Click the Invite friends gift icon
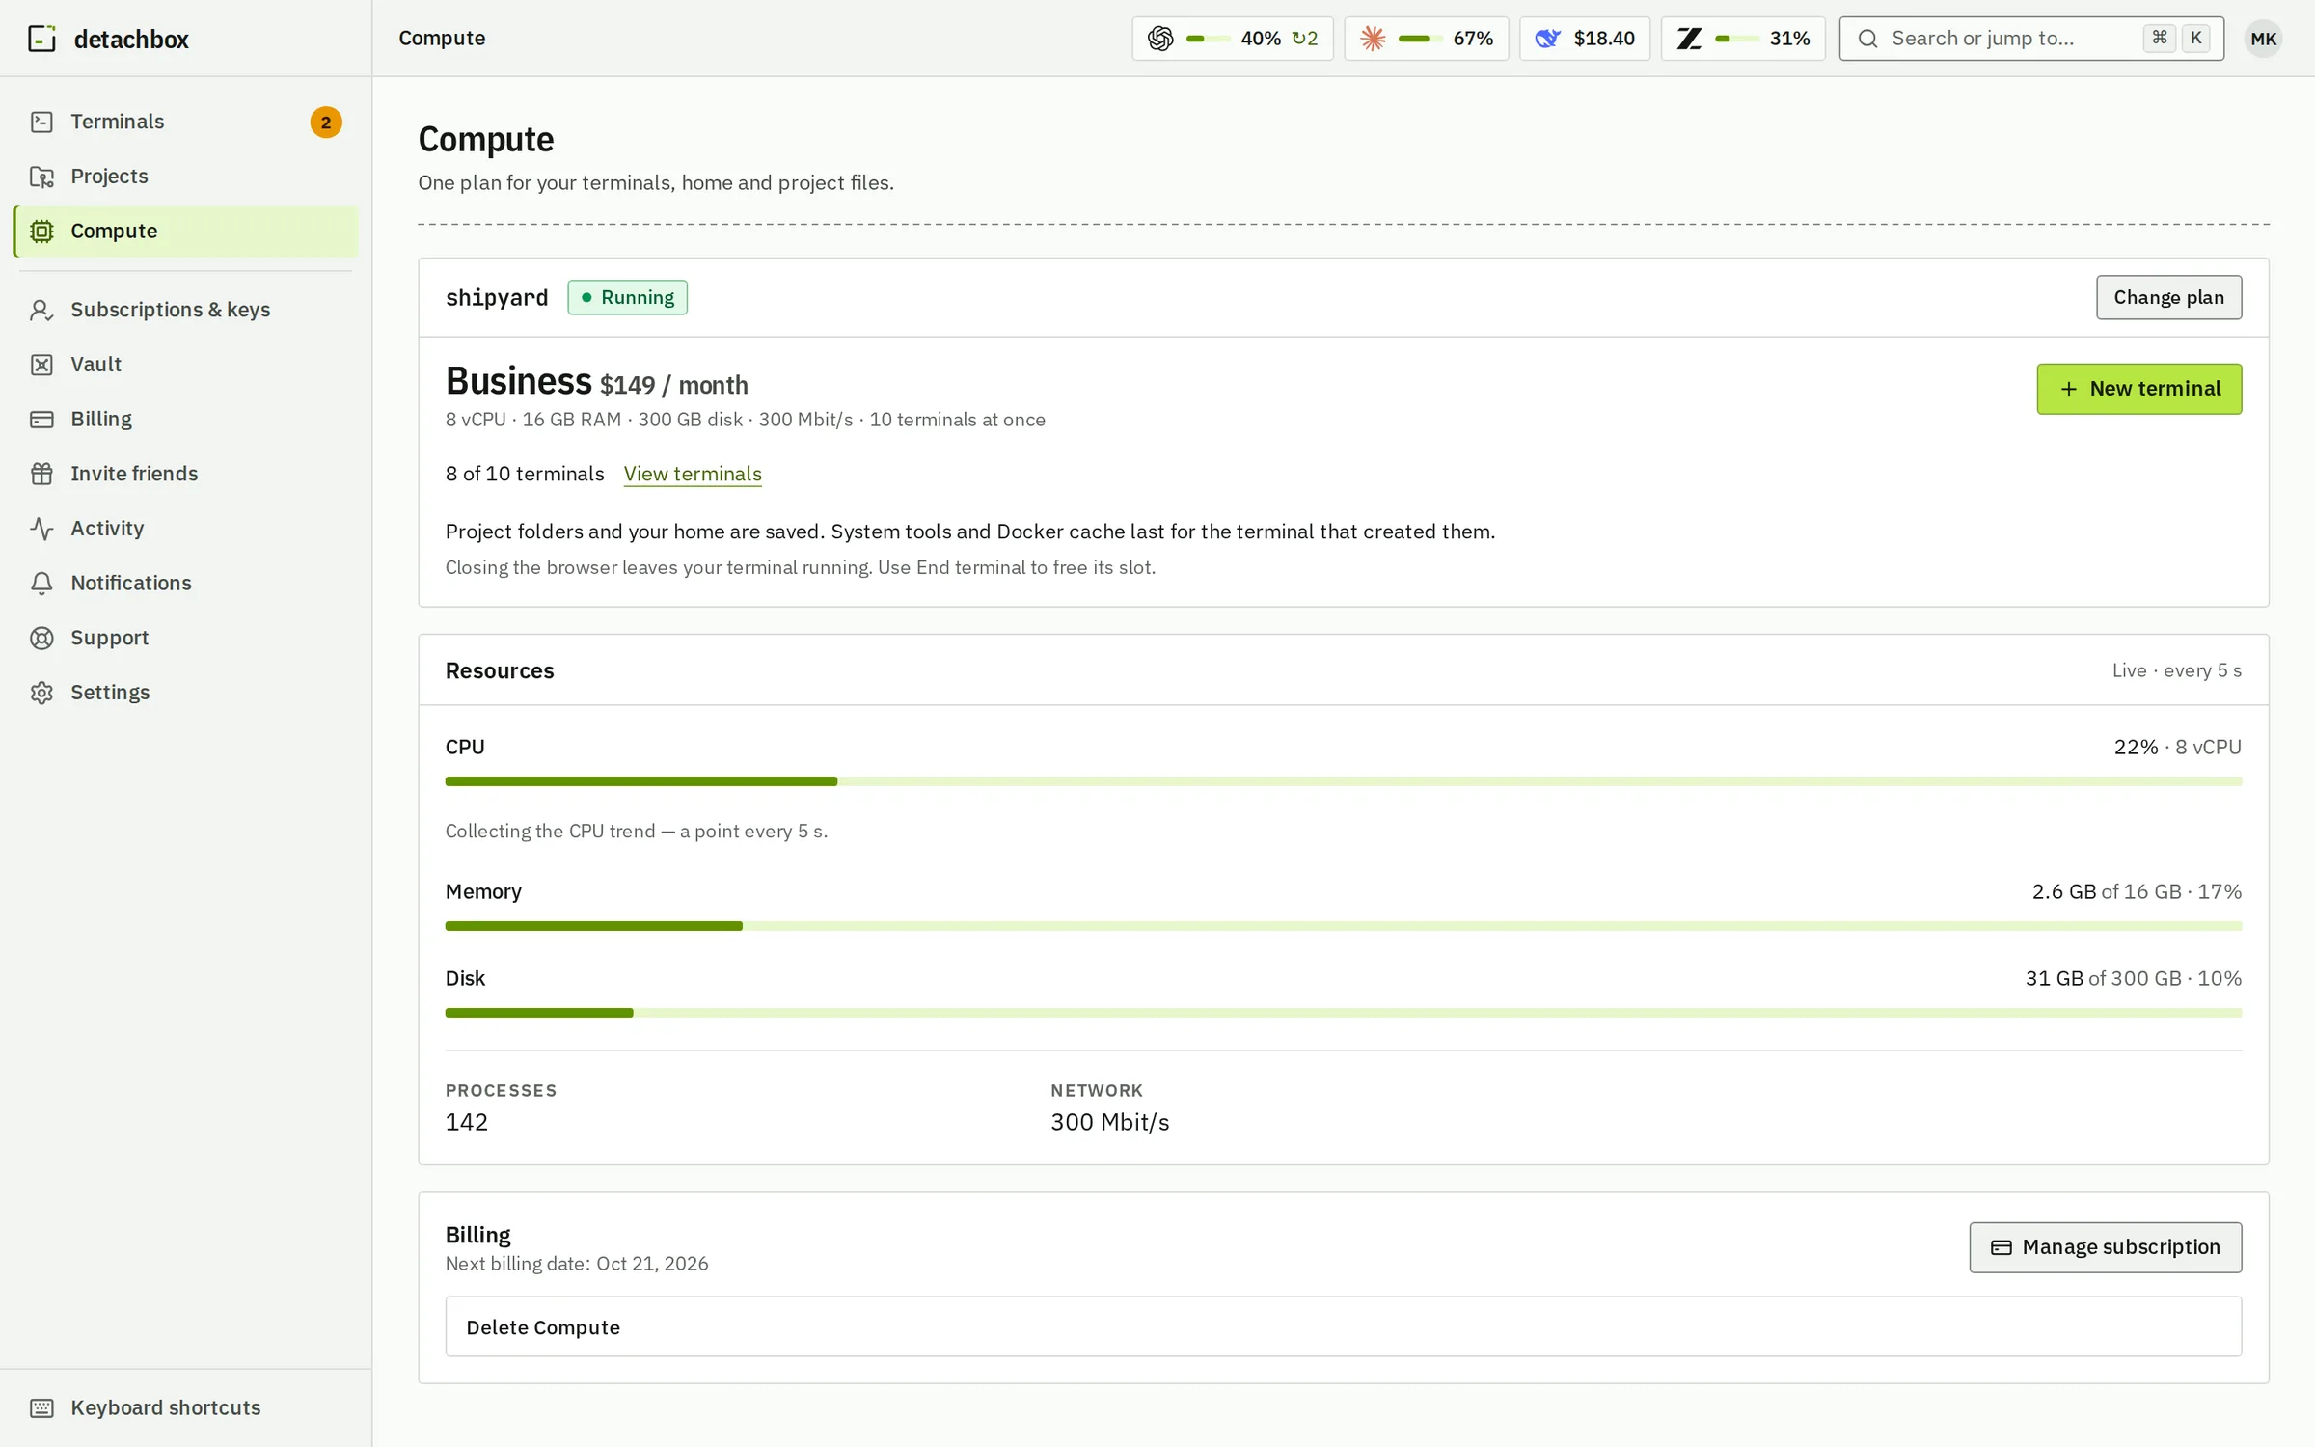 (x=41, y=474)
